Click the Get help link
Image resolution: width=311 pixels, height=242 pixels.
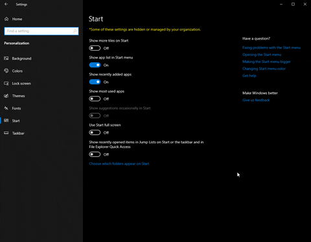(x=249, y=76)
